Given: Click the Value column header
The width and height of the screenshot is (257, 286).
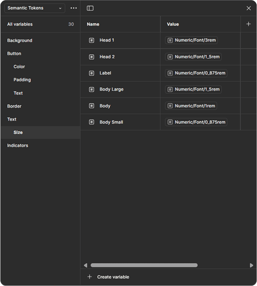Looking at the screenshot, I should point(173,24).
